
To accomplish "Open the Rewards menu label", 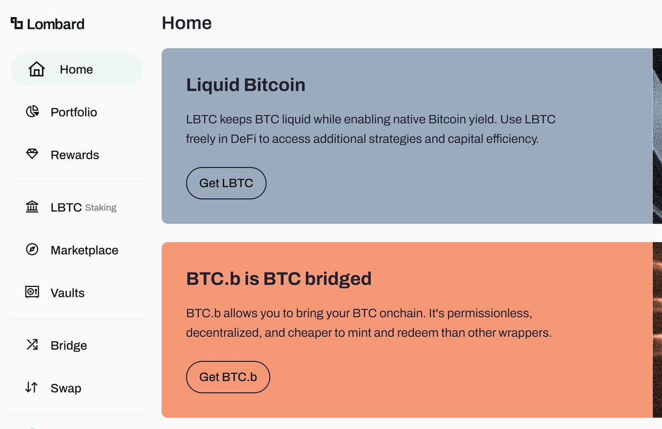I will coord(75,155).
